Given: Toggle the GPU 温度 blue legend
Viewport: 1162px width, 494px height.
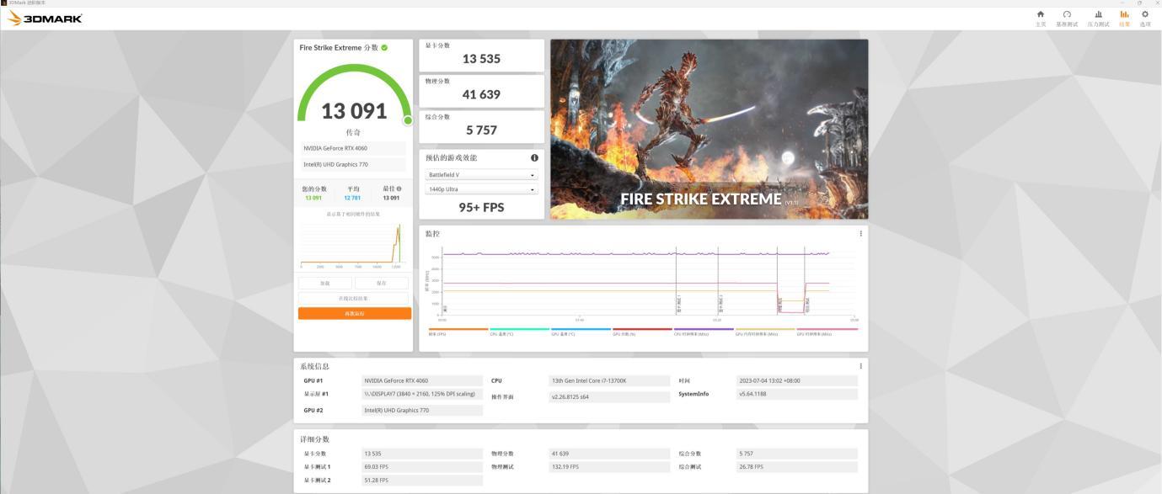Looking at the screenshot, I should pos(581,332).
